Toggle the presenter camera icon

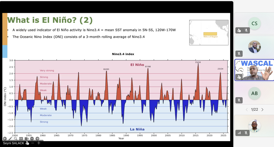point(26,139)
